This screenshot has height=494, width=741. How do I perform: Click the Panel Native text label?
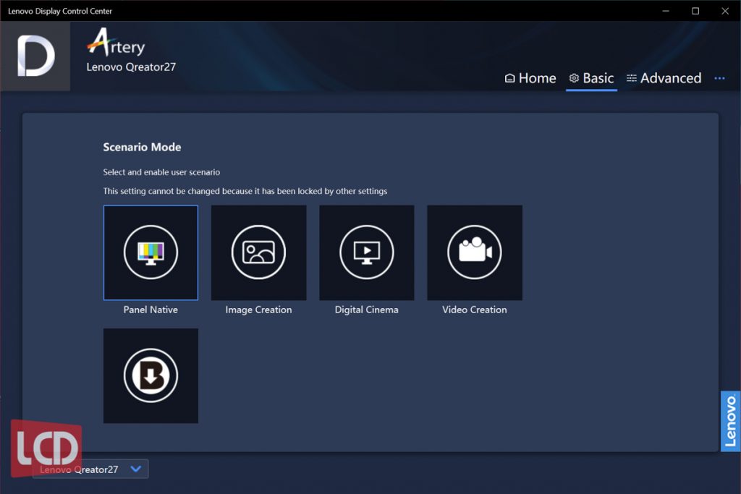(151, 310)
